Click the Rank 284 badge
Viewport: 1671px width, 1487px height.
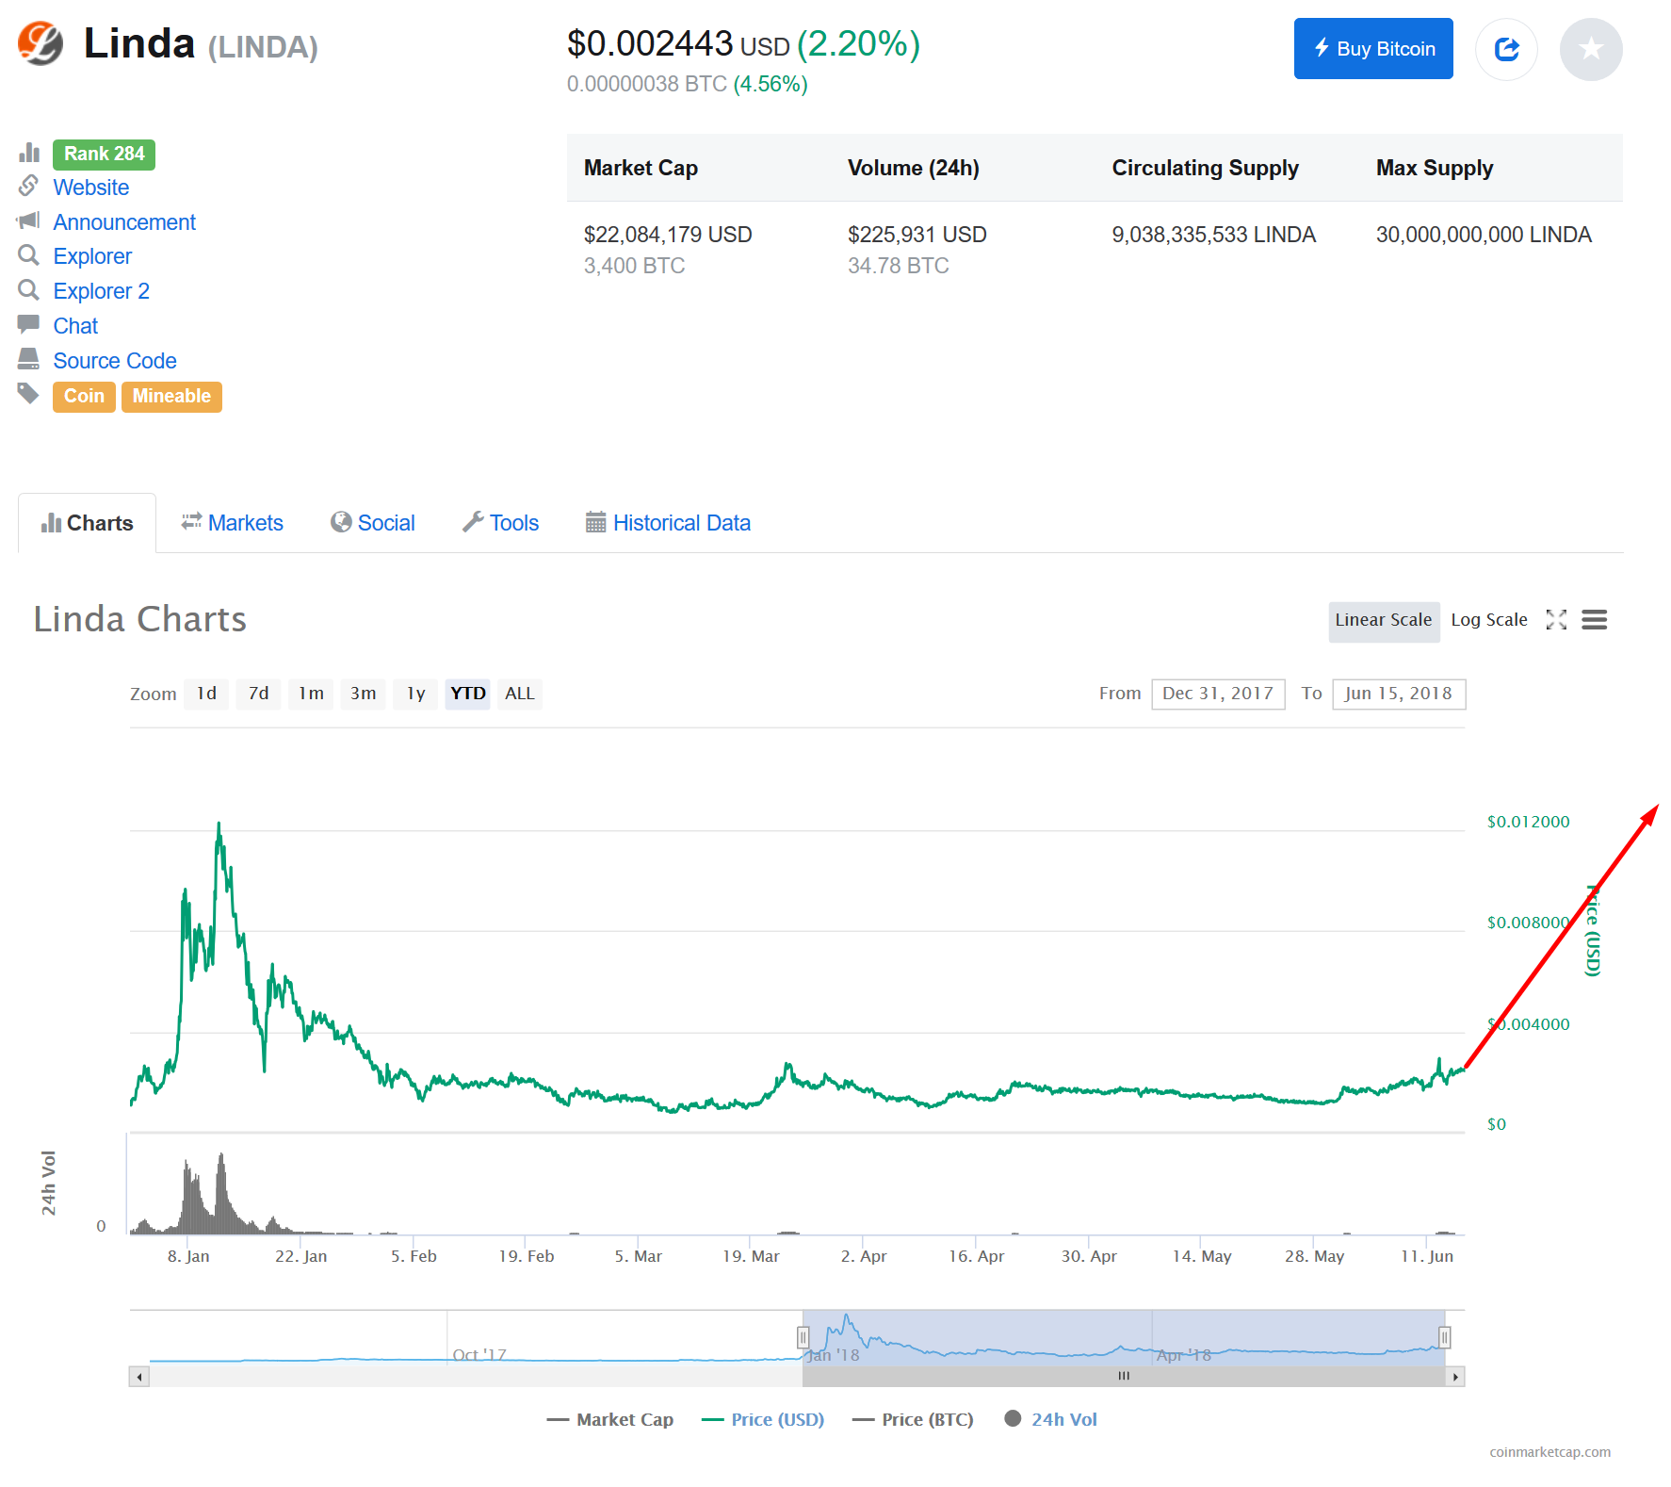(104, 154)
